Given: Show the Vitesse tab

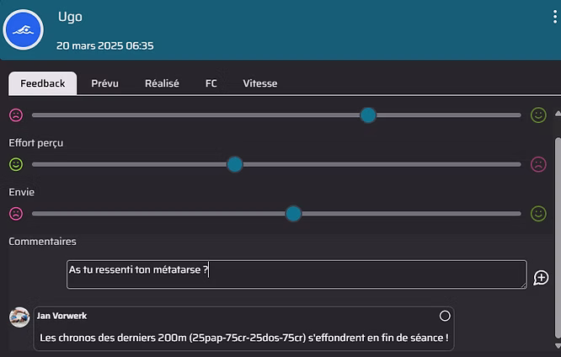Looking at the screenshot, I should [259, 83].
